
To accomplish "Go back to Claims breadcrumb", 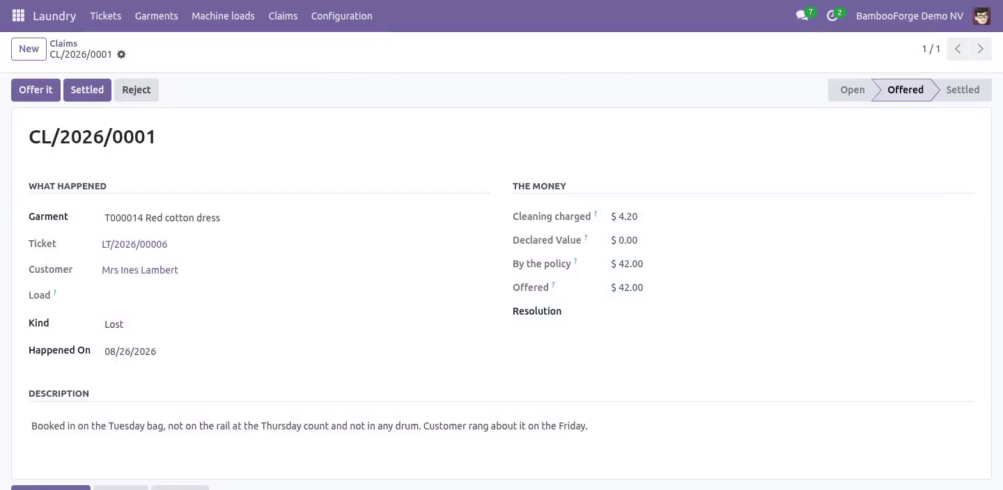I will pyautogui.click(x=63, y=43).
